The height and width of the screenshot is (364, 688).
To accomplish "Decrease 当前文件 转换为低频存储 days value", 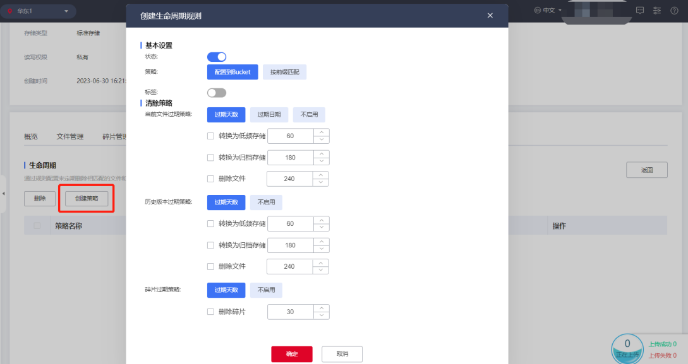I will (x=322, y=139).
